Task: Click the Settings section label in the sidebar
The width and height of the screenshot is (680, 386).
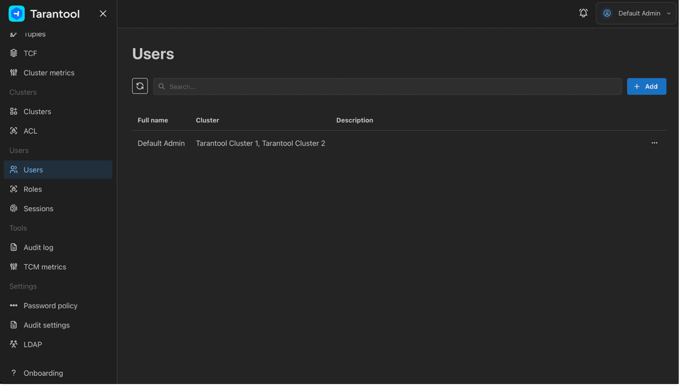Action: click(x=23, y=286)
